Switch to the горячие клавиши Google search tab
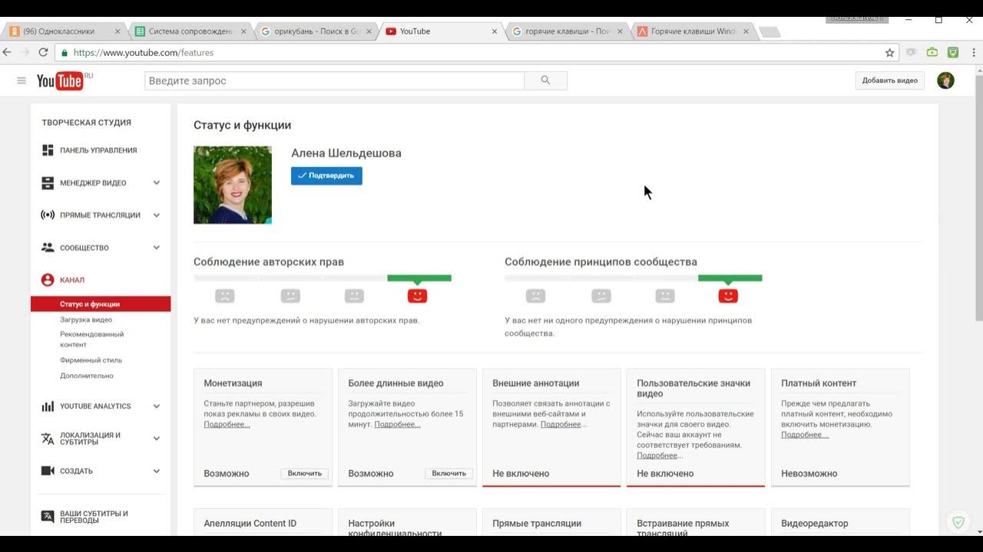The height and width of the screenshot is (552, 983). pyautogui.click(x=568, y=31)
